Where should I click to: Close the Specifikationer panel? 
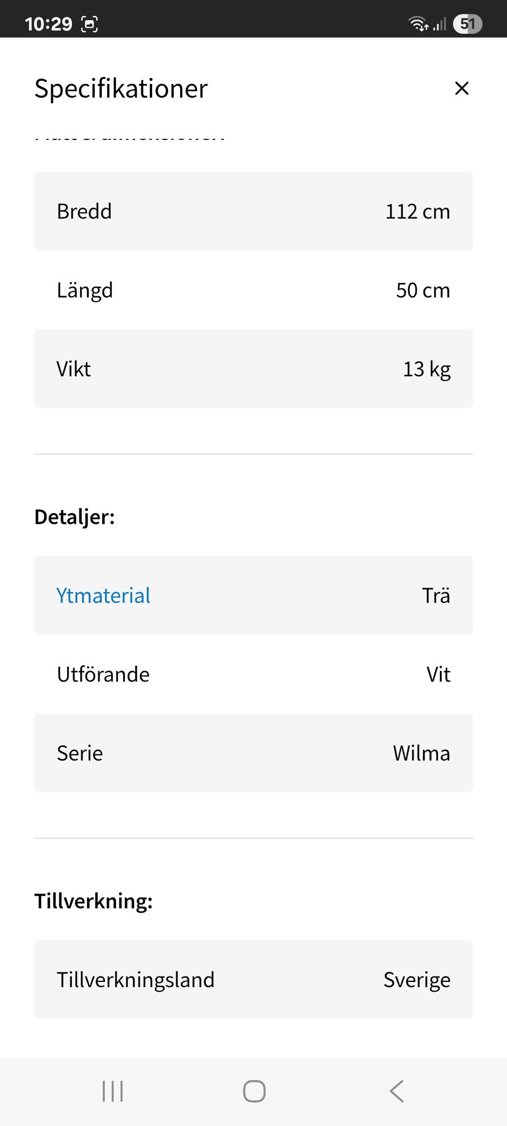point(462,88)
